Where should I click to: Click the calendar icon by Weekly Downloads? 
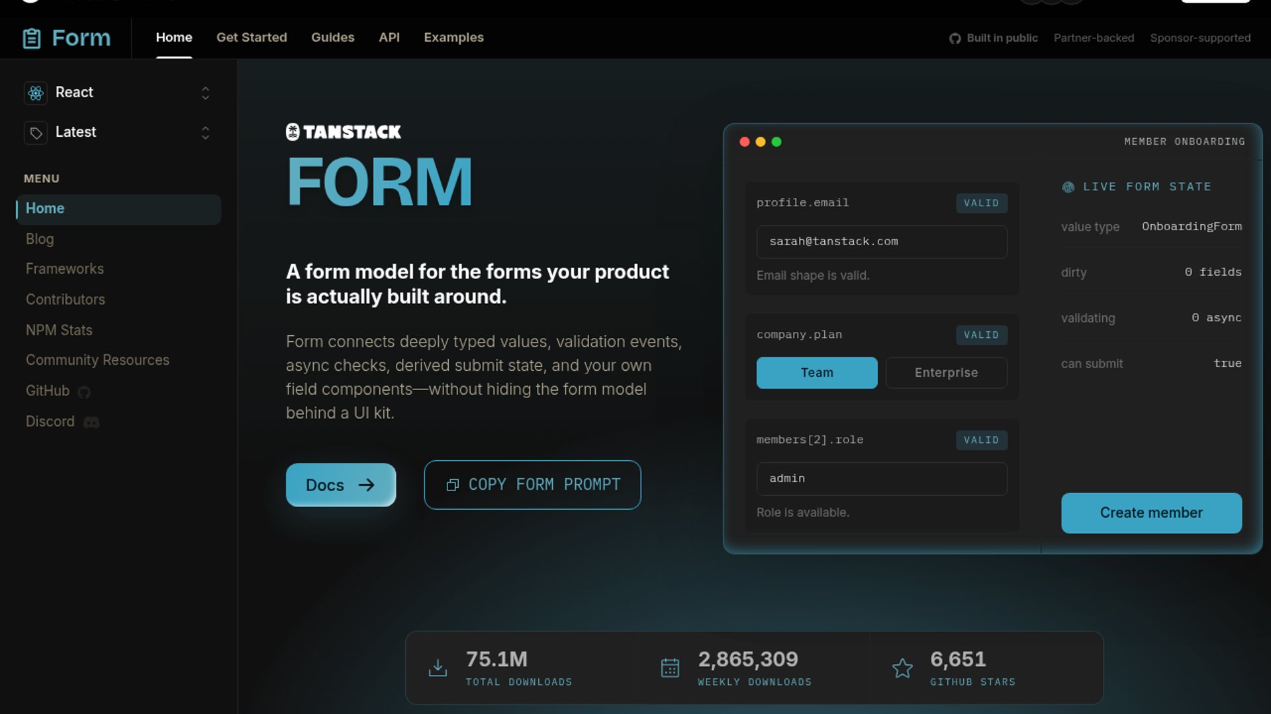[670, 668]
